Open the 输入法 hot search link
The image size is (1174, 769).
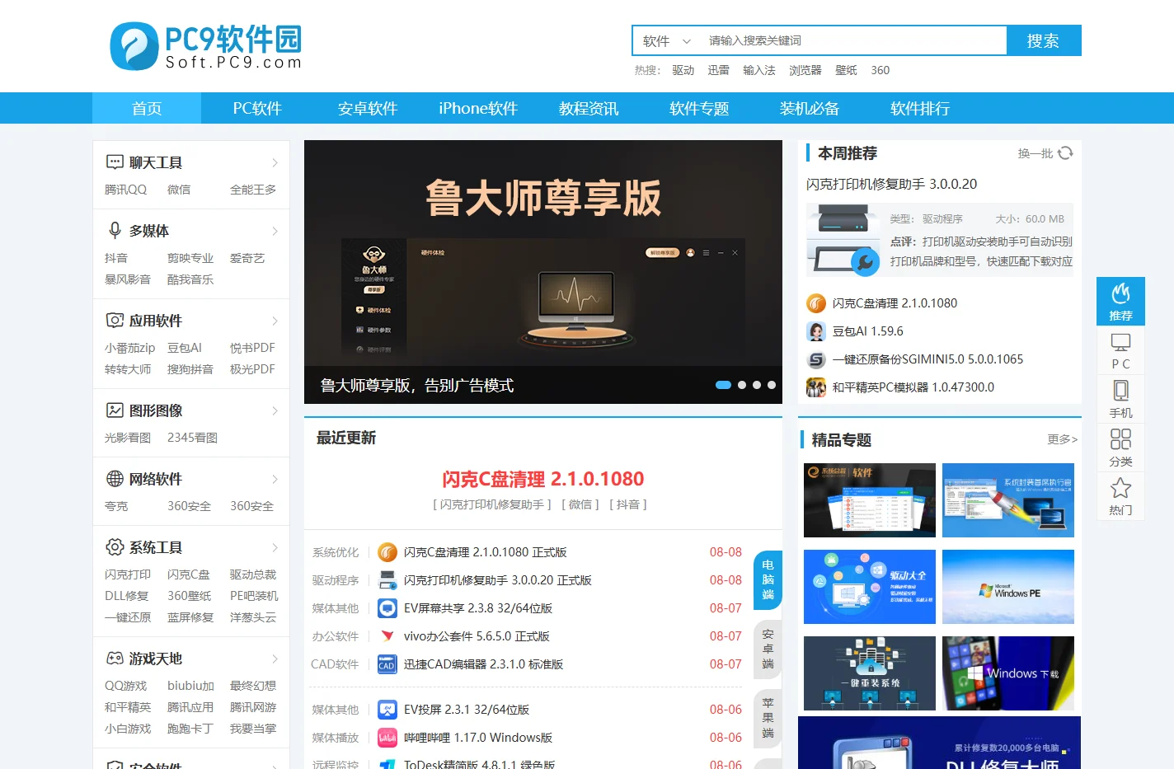coord(759,70)
